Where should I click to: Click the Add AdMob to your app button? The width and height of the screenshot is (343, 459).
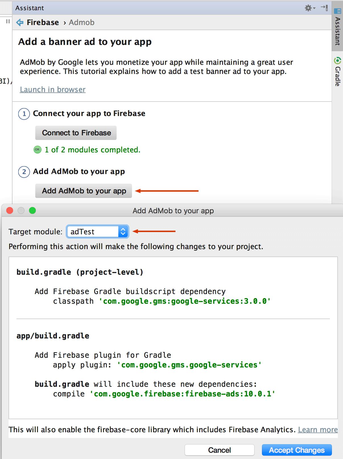tap(84, 191)
